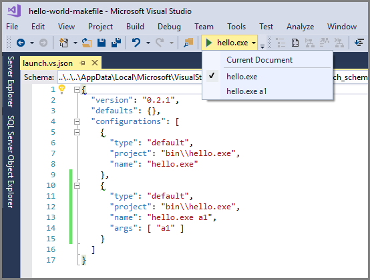Click the Visual Studio logo icon
The width and height of the screenshot is (370, 280).
pyautogui.click(x=14, y=11)
